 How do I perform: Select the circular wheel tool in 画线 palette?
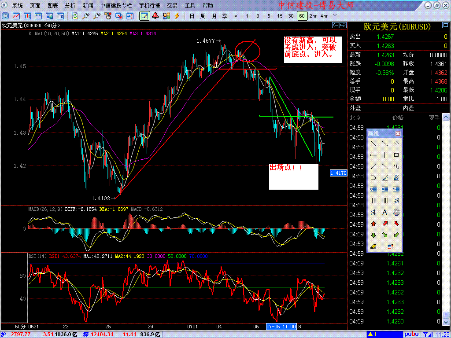[396, 213]
